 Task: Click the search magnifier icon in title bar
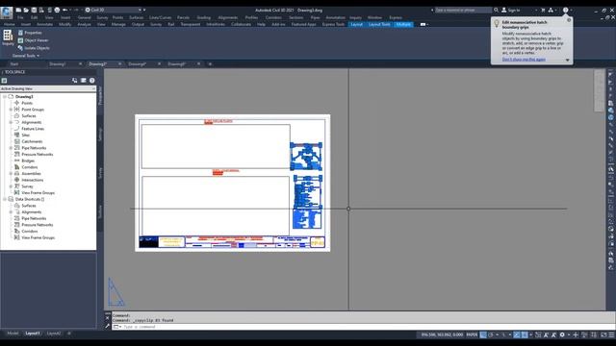(497, 10)
